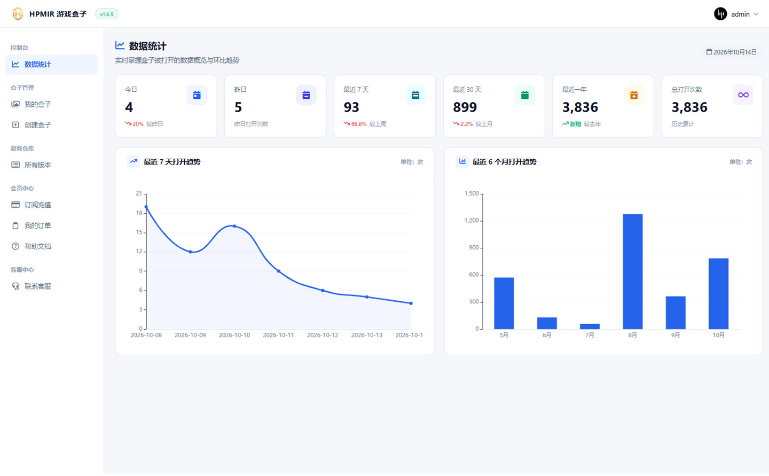Click the line chart icon beside 数据统计 heading
769x476 pixels.
[120, 46]
